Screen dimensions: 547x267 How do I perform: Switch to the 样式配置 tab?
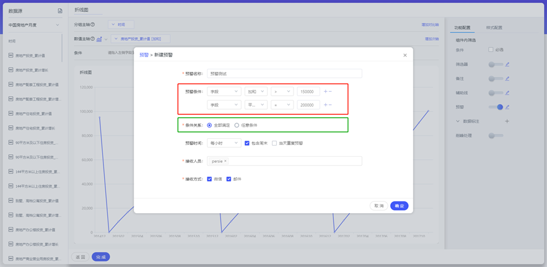pos(494,28)
